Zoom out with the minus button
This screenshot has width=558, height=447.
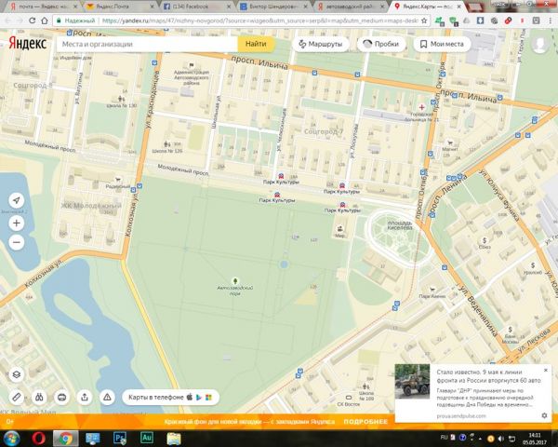pyautogui.click(x=17, y=242)
